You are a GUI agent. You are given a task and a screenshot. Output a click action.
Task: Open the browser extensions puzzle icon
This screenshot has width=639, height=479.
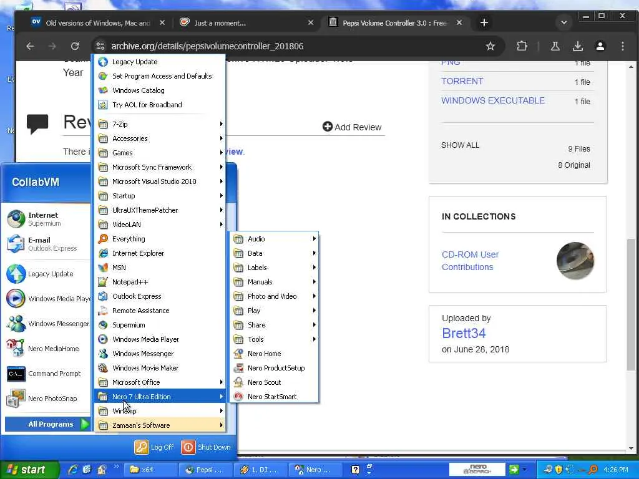522,46
